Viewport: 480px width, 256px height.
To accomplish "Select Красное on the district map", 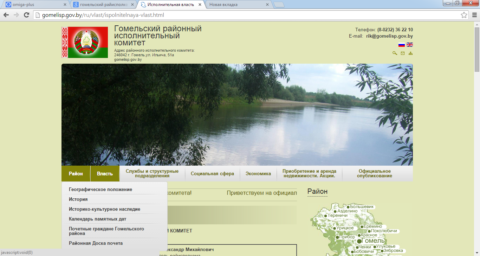I will tap(368, 235).
